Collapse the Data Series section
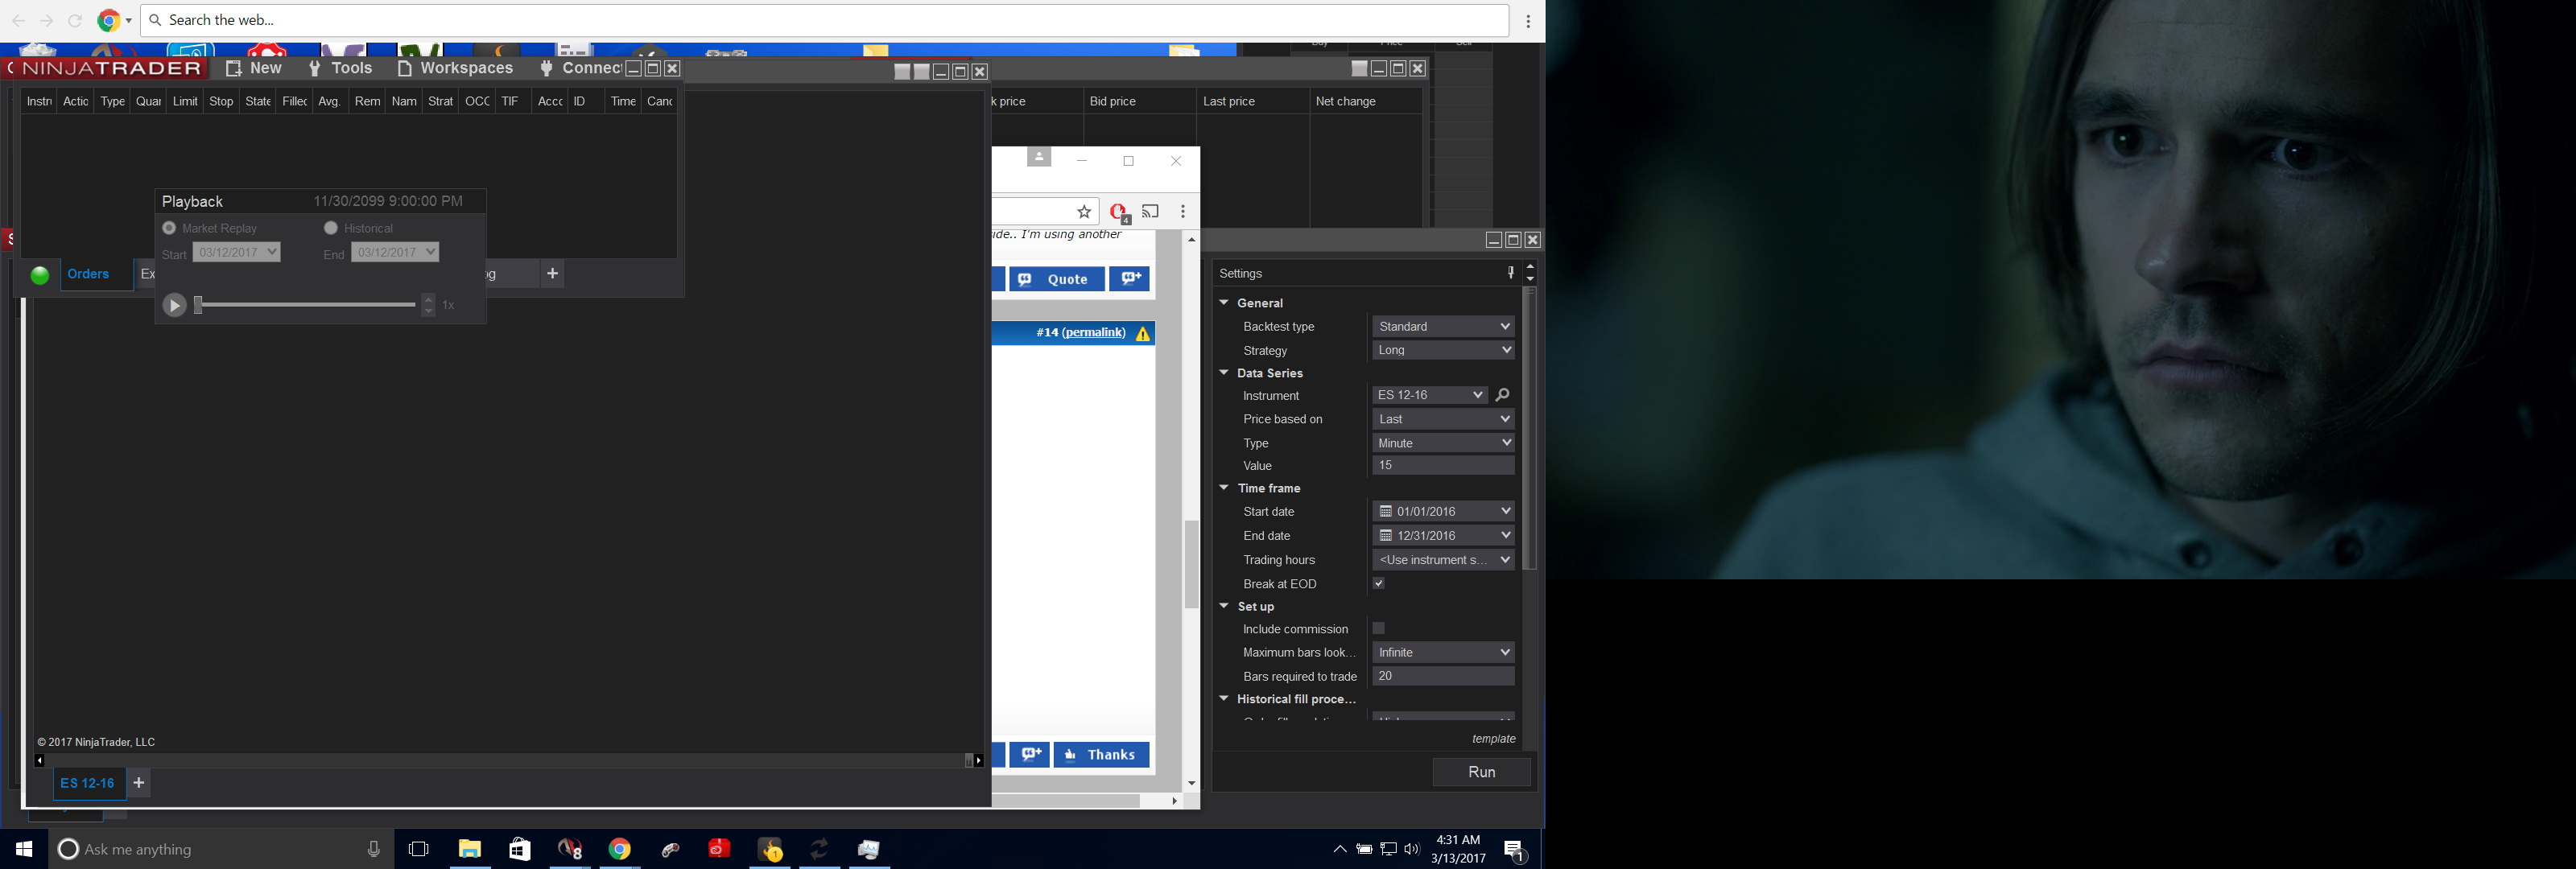 pyautogui.click(x=1223, y=372)
